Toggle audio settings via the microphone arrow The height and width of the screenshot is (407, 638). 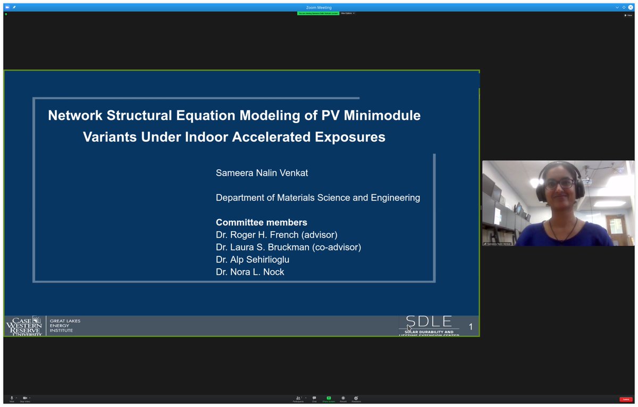16,397
